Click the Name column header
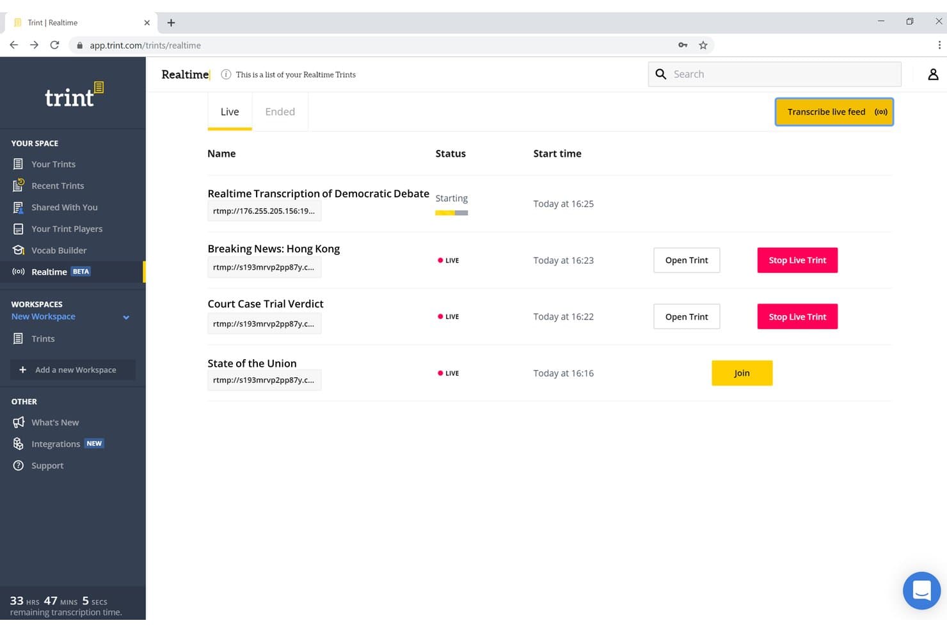 click(221, 154)
